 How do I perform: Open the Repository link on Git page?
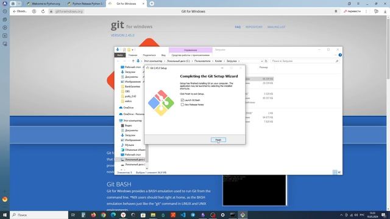(254, 27)
